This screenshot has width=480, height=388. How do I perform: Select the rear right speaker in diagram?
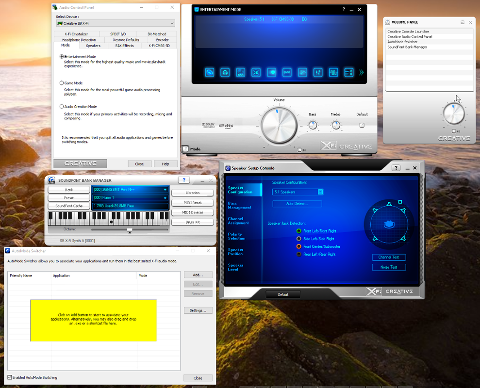[403, 238]
